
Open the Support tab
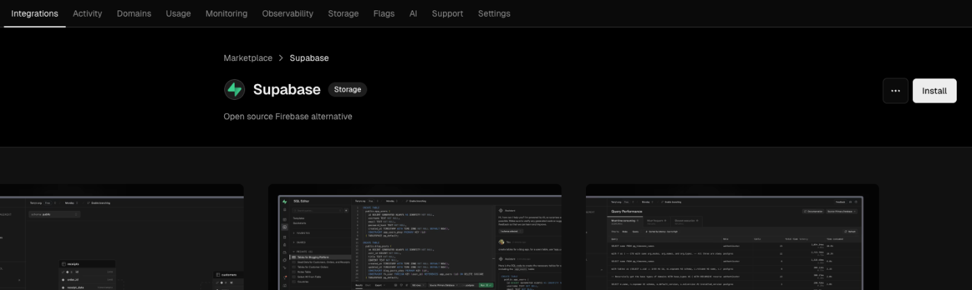(447, 13)
